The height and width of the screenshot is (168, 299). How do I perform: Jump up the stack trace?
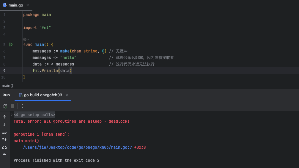point(4,117)
